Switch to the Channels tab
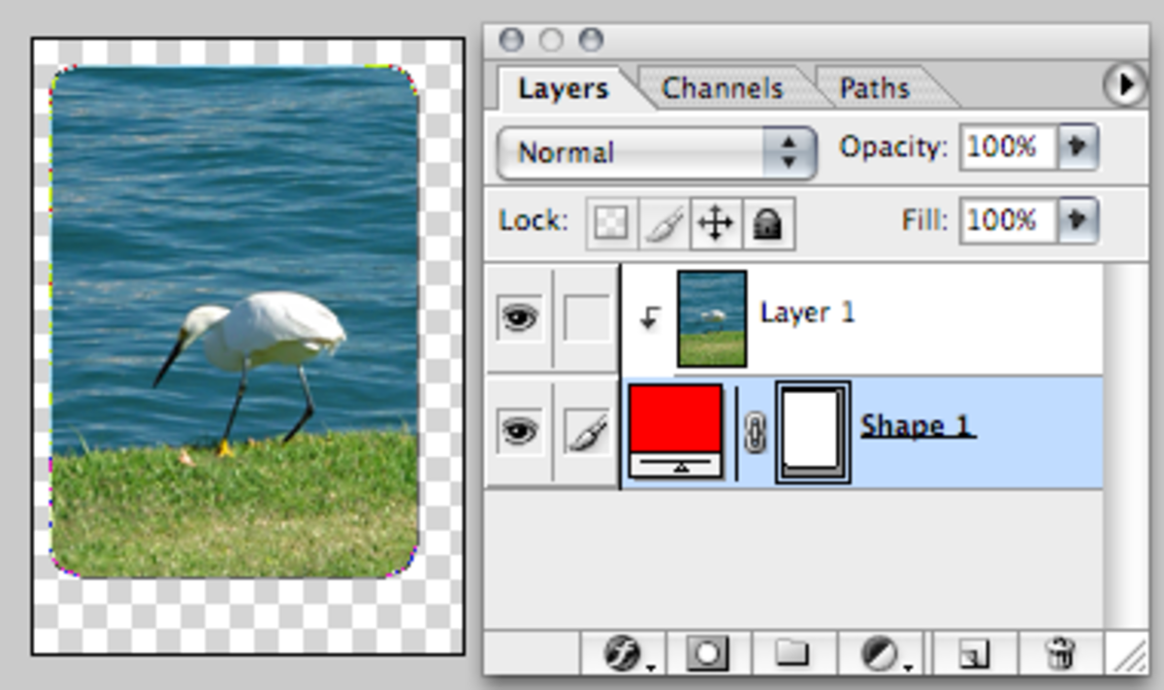Viewport: 1164px width, 690px height. point(722,88)
